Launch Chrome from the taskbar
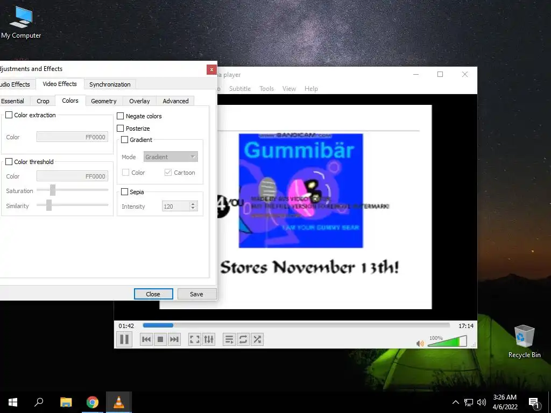551x413 pixels. point(93,402)
